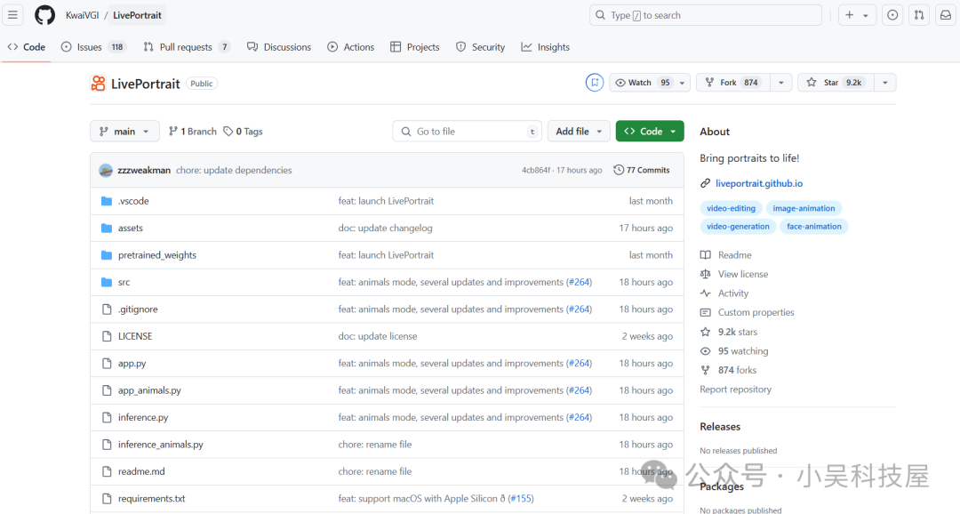This screenshot has height=514, width=960.
Task: Expand the green Code dropdown
Action: 650,132
